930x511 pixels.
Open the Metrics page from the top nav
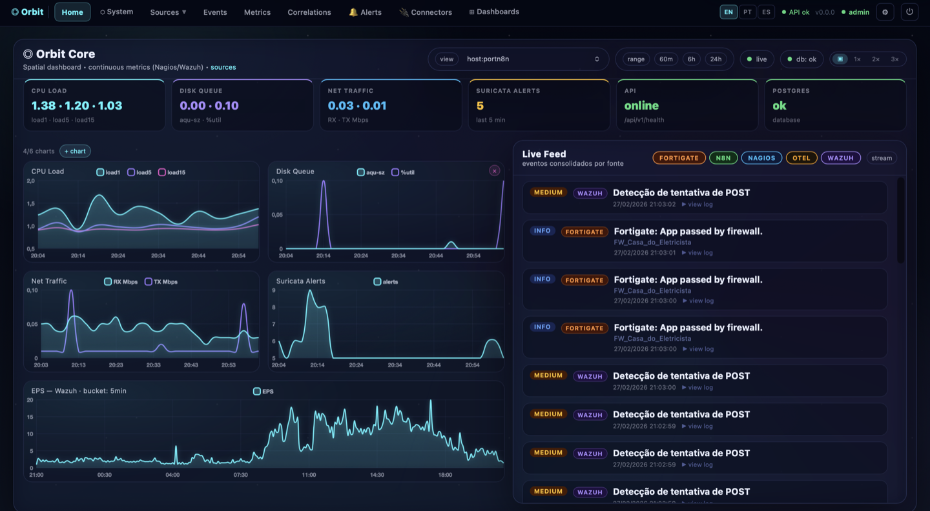coord(257,12)
